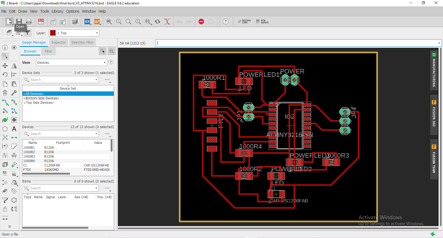
Task: Click the redraw screen icon
Action: [x=158, y=22]
